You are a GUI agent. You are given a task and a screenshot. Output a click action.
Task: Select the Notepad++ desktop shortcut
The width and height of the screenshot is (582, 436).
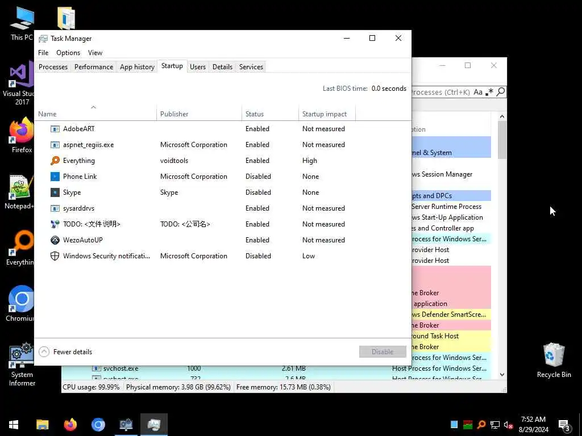point(19,192)
